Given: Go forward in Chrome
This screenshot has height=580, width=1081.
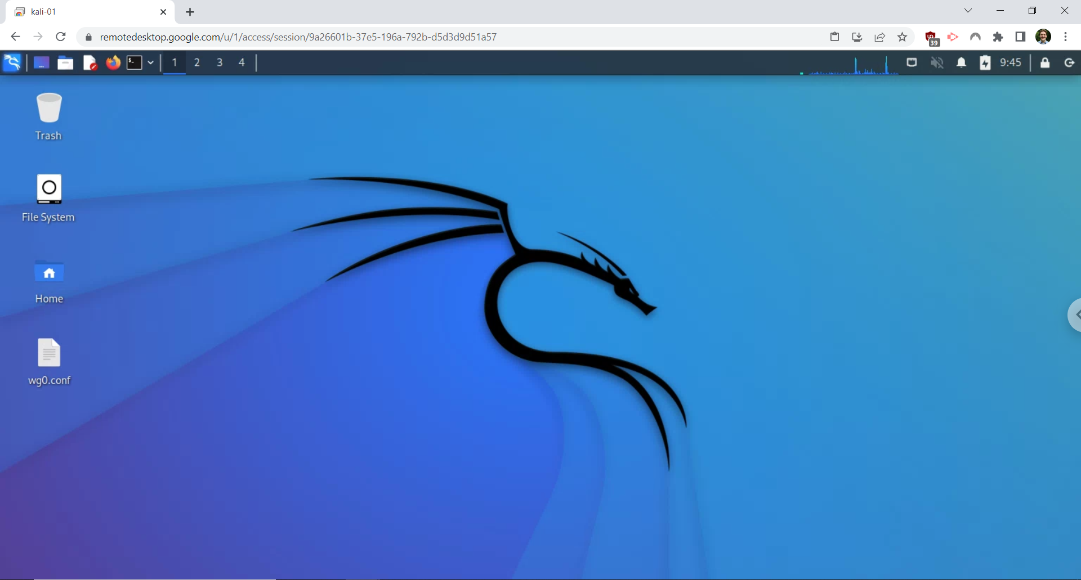Looking at the screenshot, I should [38, 37].
